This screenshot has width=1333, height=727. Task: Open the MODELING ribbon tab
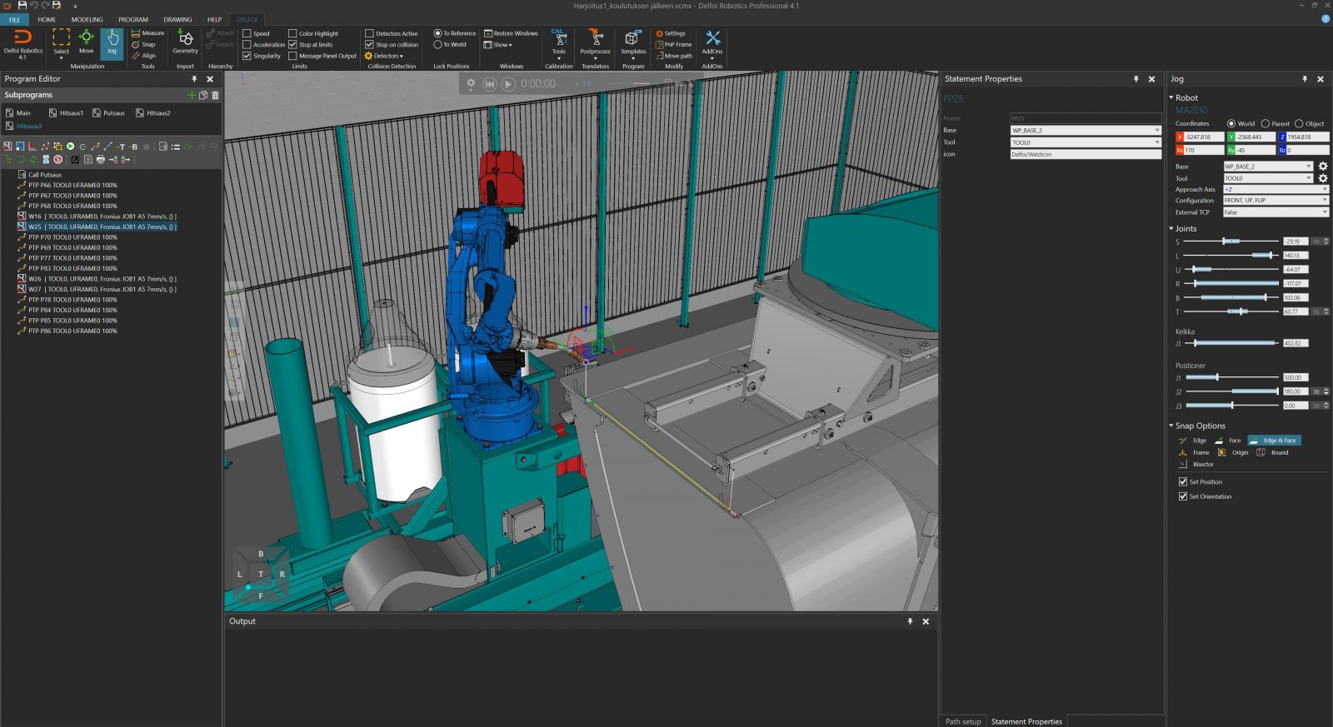(87, 19)
